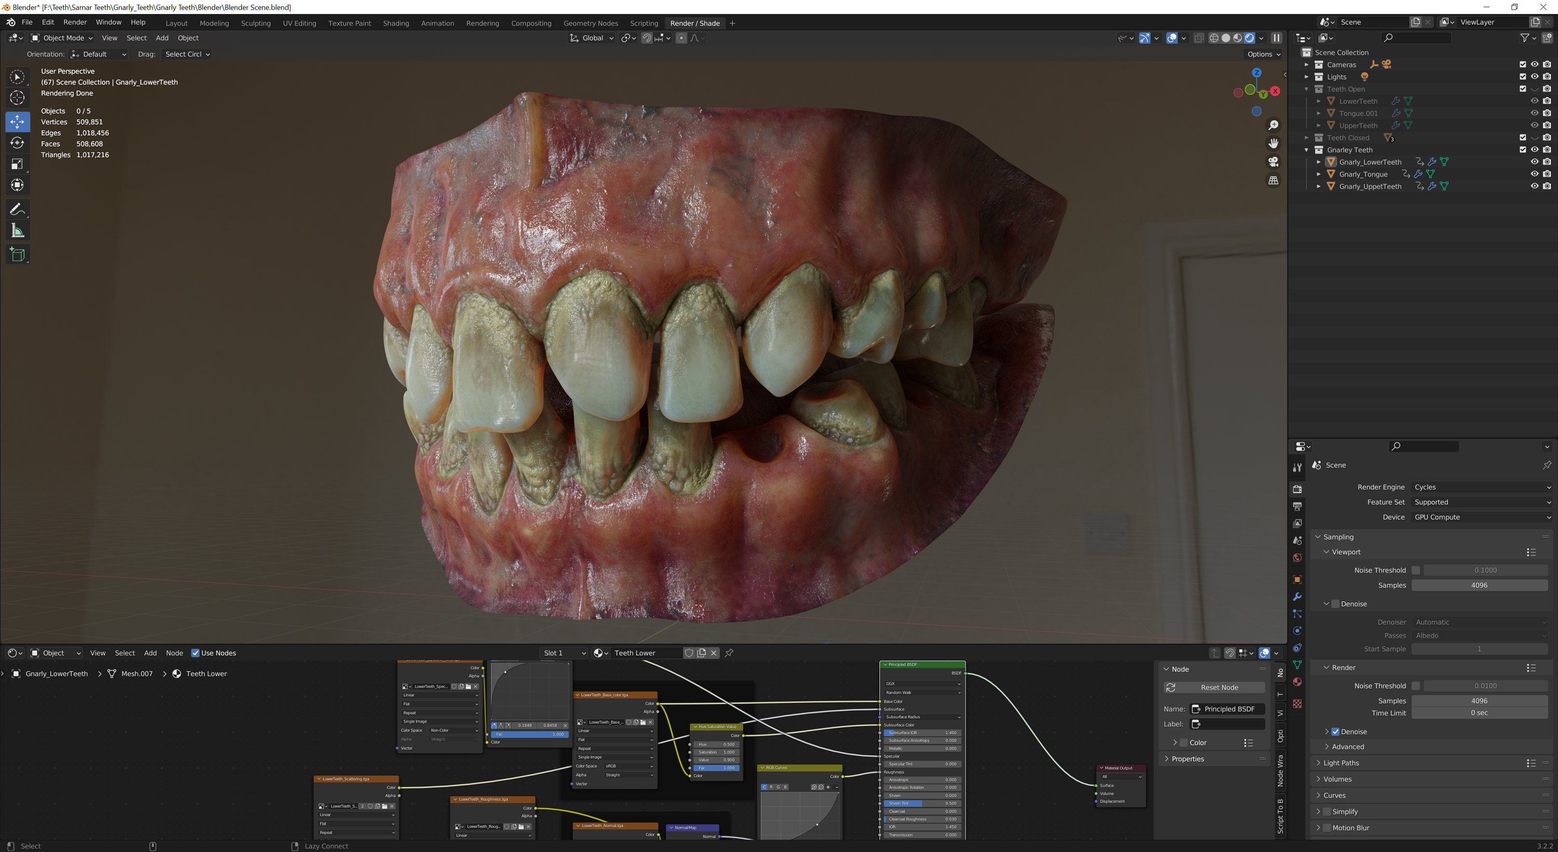
Task: Toggle the camera view icon in viewport gizmos
Action: click(x=1273, y=162)
